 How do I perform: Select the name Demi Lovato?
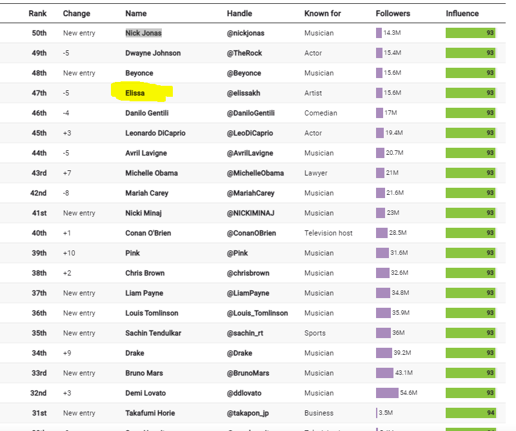pyautogui.click(x=146, y=393)
